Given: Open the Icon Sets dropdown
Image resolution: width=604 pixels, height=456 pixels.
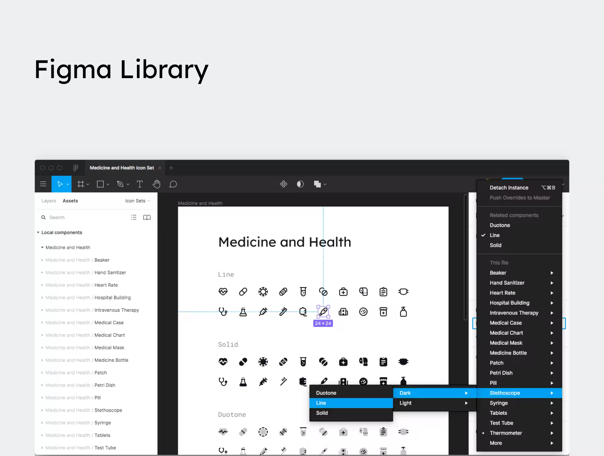Looking at the screenshot, I should pos(138,201).
